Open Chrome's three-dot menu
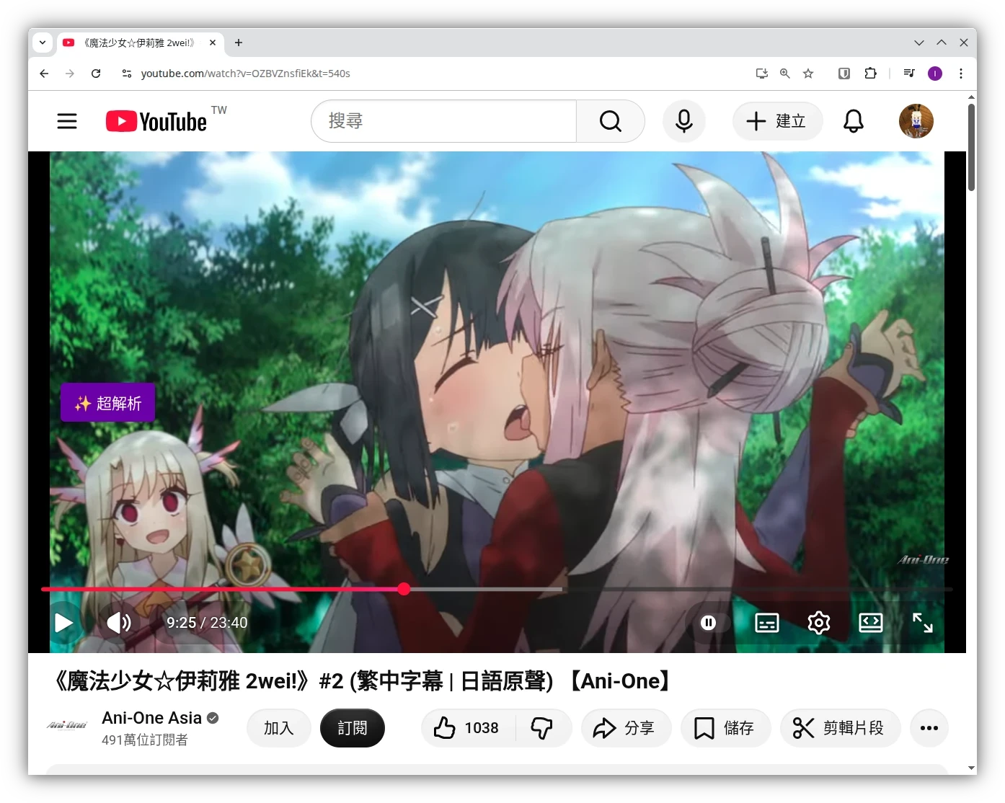This screenshot has width=1005, height=803. click(960, 74)
